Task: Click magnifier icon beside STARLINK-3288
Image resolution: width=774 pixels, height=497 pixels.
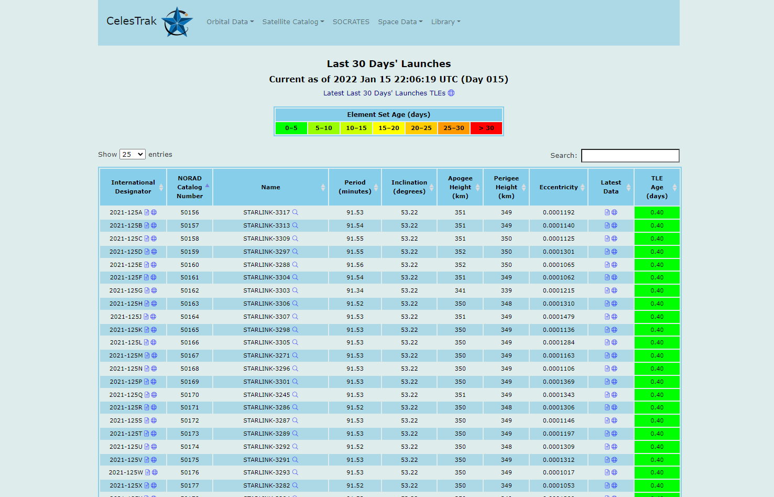Action: (295, 265)
